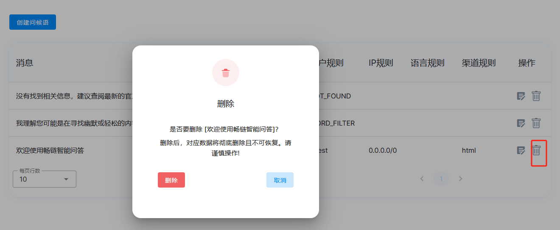The height and width of the screenshot is (230, 560).
Task: Edit the greeting starting with 我理解您可能
Action: coord(521,123)
